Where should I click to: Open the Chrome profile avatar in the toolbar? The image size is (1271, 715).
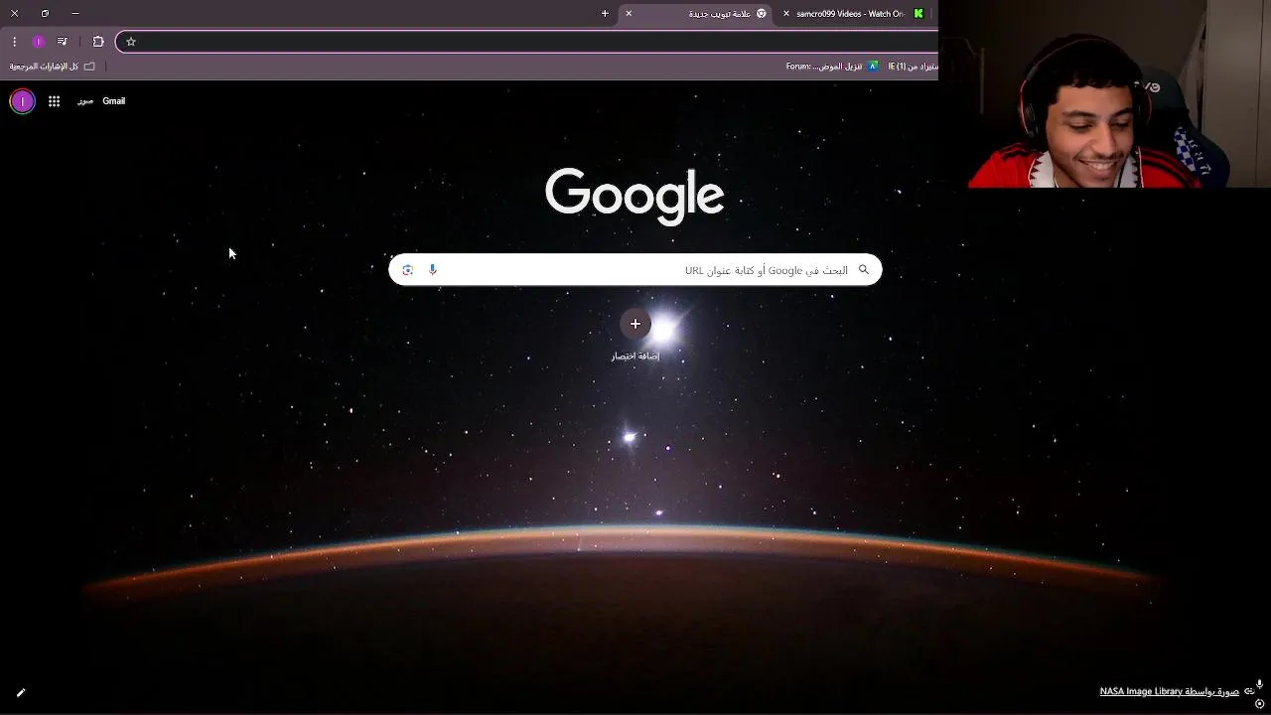[x=38, y=42]
